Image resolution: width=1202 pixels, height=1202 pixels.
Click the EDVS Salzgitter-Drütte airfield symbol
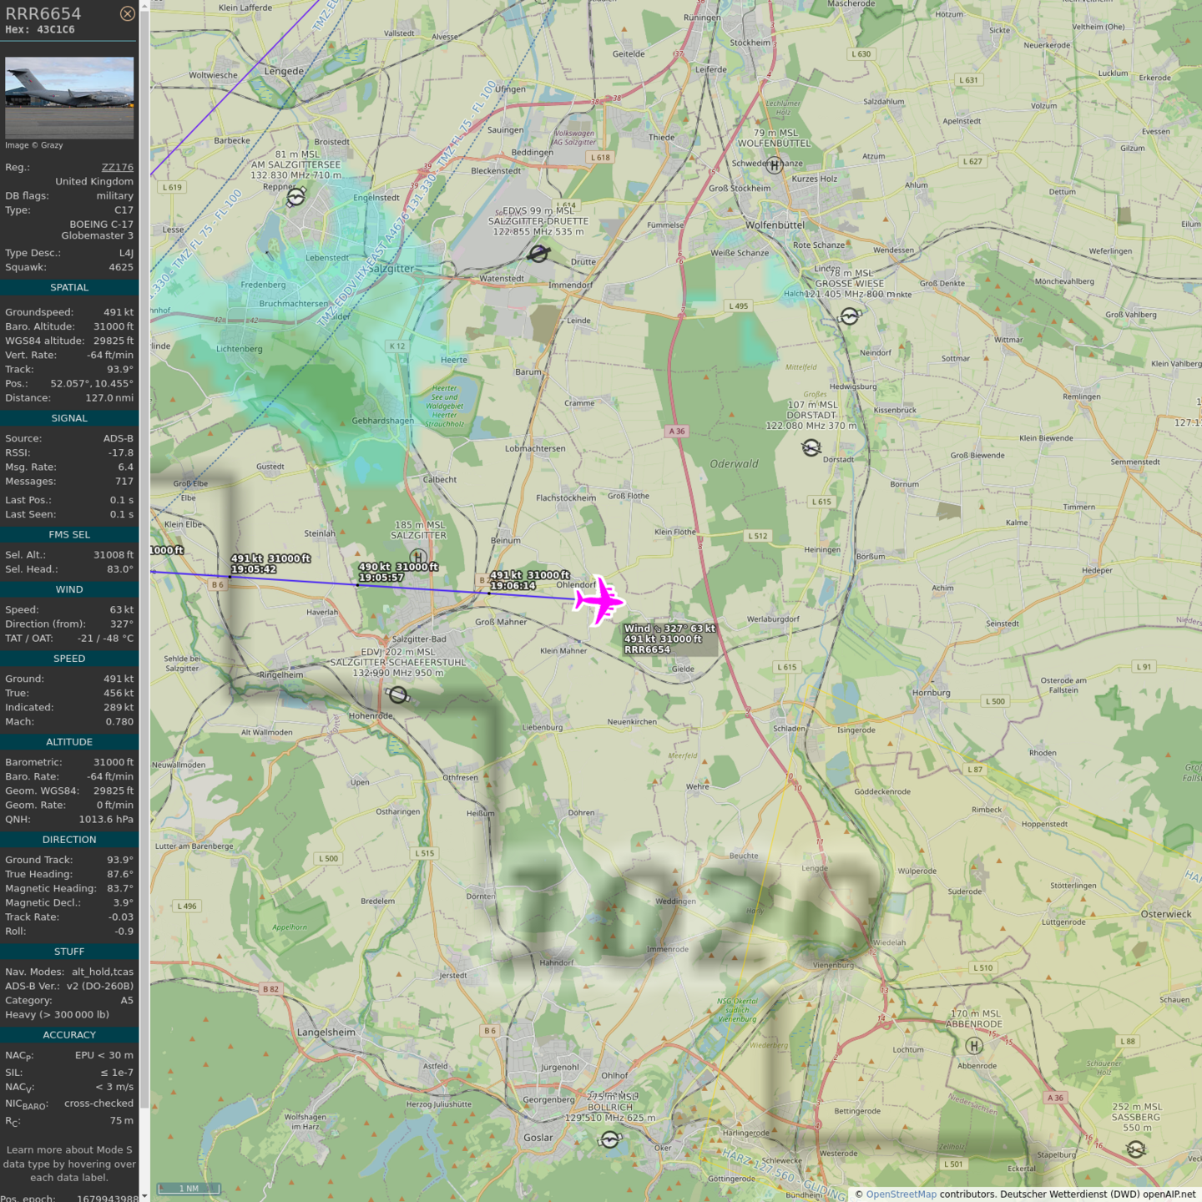[539, 253]
